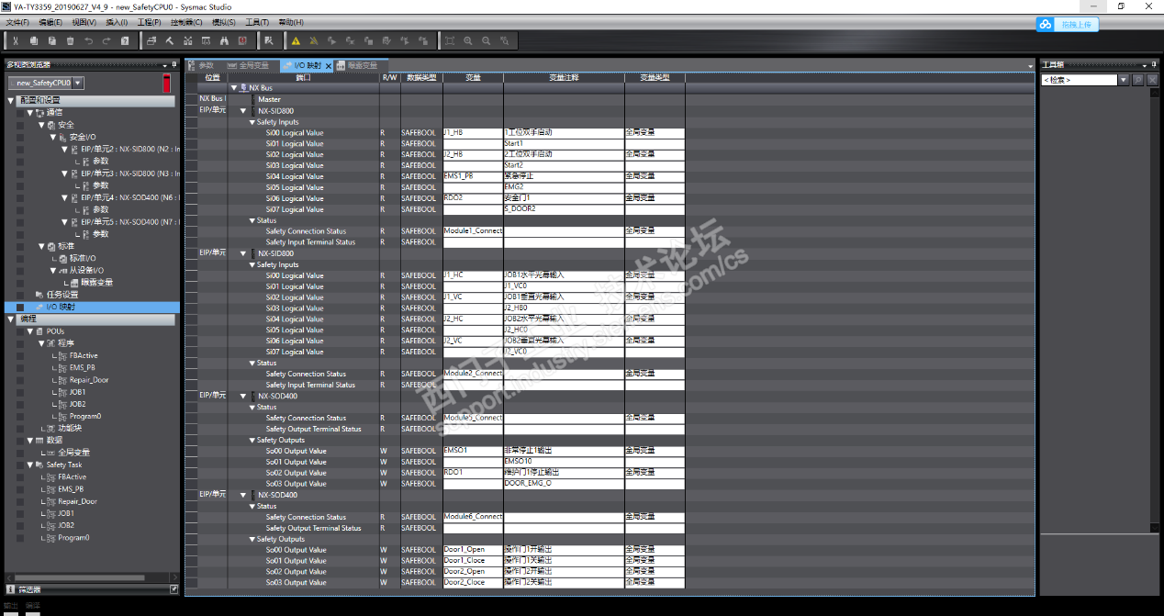Collapse the 编程 section
Screen dimensions: 1164x616
point(11,319)
